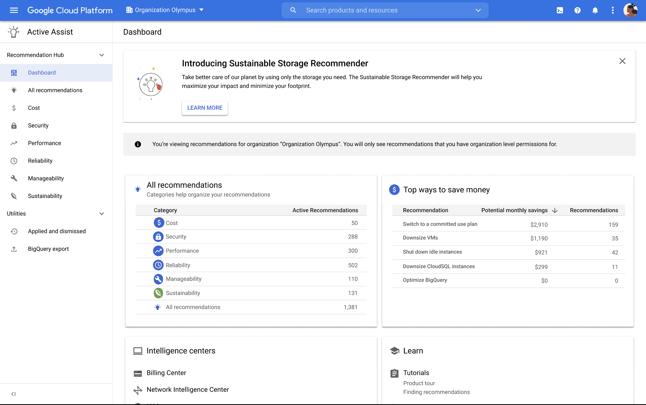Expand the Recommendation Hub section

[x=102, y=55]
